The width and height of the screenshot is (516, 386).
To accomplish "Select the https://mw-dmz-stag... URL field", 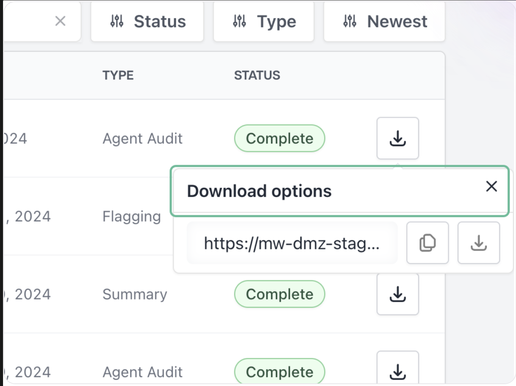I will pyautogui.click(x=292, y=243).
